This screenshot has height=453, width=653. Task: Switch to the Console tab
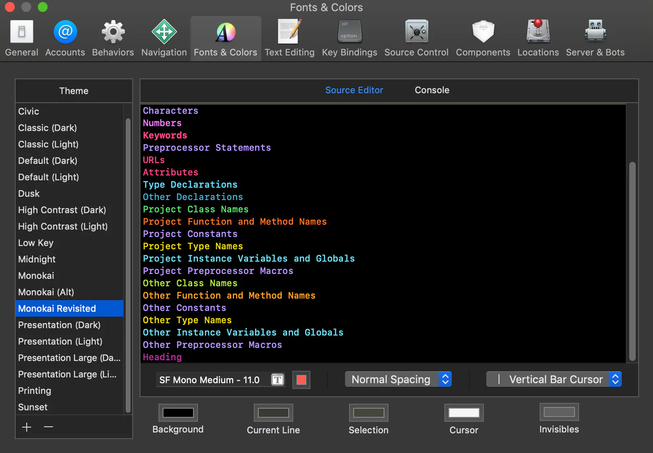[x=432, y=90]
